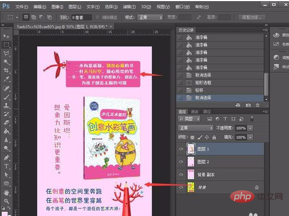Select the Path Selection tool
Image resolution: width=289 pixels, height=216 pixels.
tap(7, 175)
